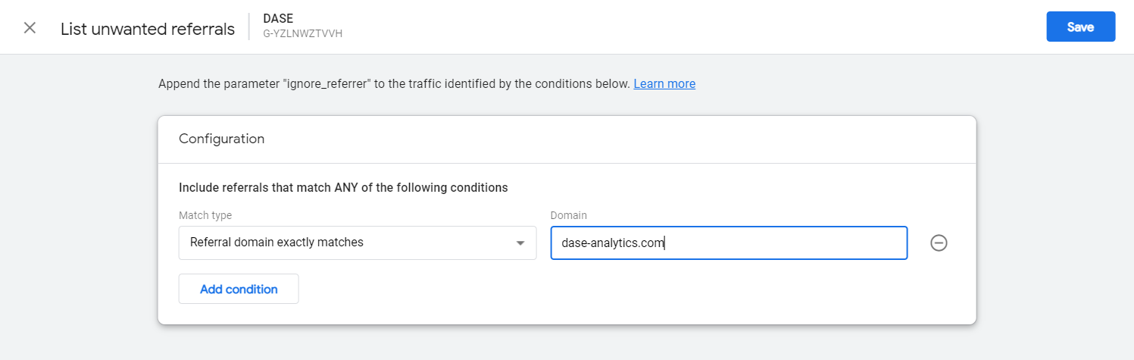Click the Match type dropdown arrow
This screenshot has width=1134, height=360.
pyautogui.click(x=520, y=243)
